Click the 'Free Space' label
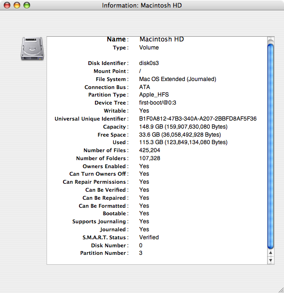This screenshot has width=284, height=293. tap(112, 135)
